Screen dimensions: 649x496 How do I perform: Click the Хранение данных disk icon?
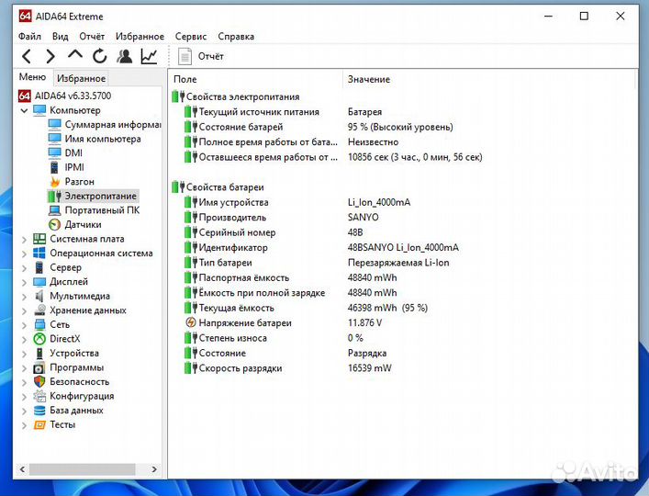39,310
